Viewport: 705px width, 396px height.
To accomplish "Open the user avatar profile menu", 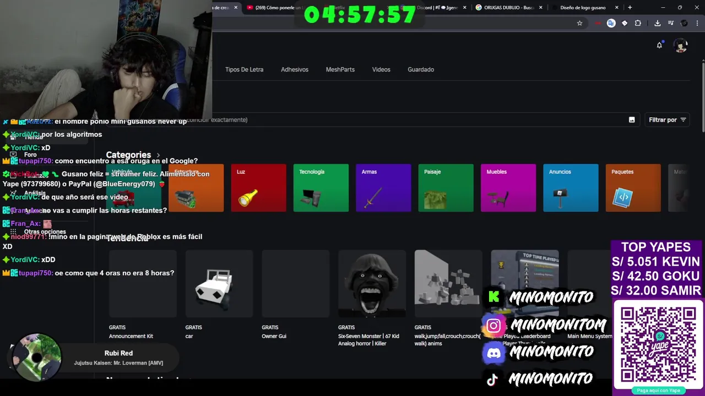I will (x=681, y=46).
